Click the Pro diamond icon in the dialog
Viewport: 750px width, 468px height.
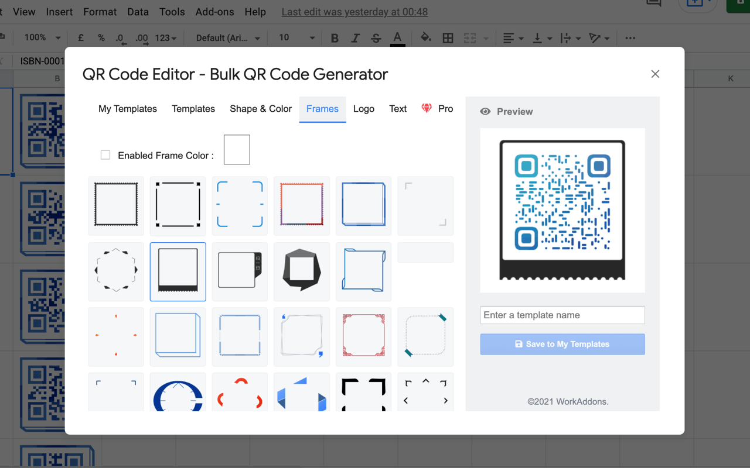coord(426,108)
